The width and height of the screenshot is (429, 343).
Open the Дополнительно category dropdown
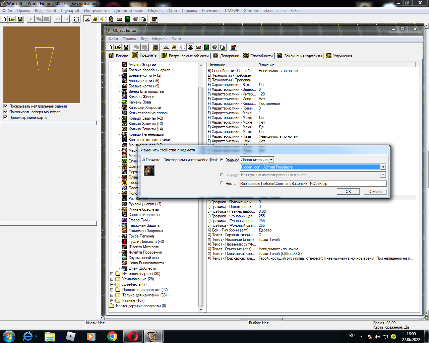257,160
